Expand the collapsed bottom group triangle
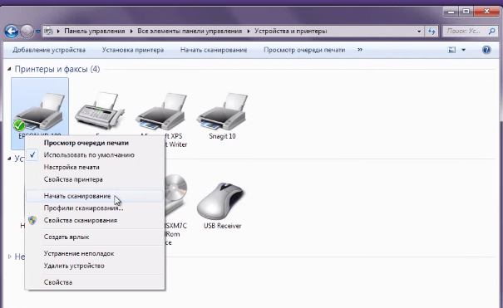The height and width of the screenshot is (308, 503). point(9,257)
